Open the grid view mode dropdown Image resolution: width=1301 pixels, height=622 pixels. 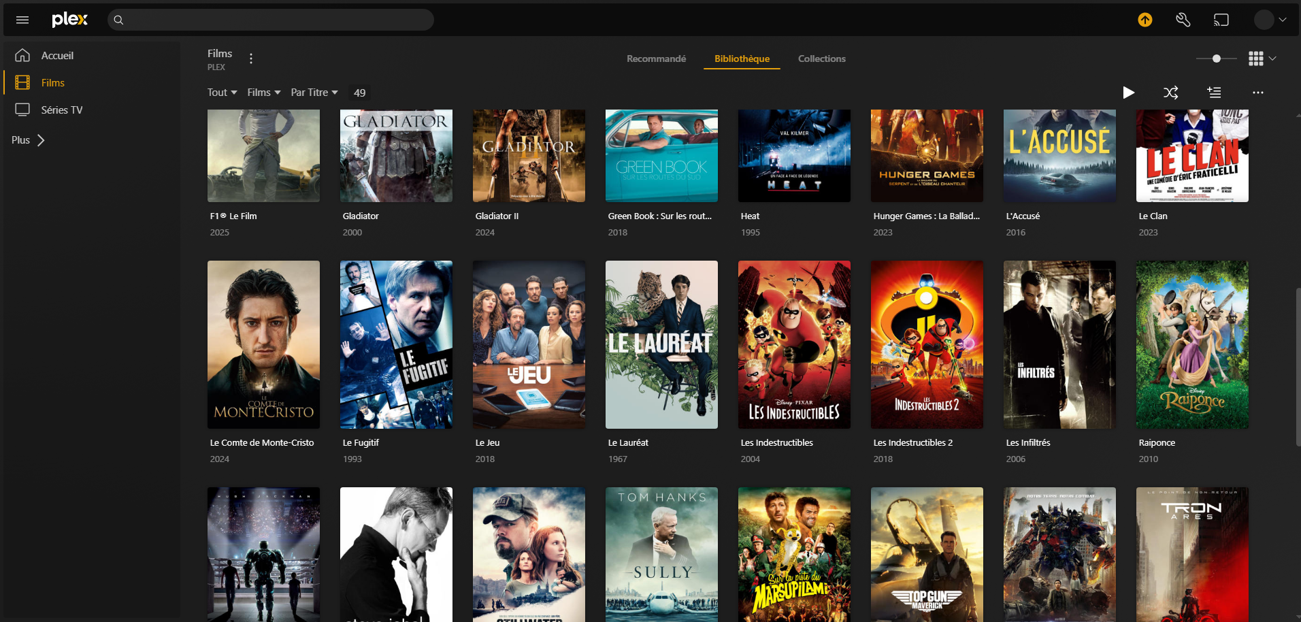(1262, 59)
